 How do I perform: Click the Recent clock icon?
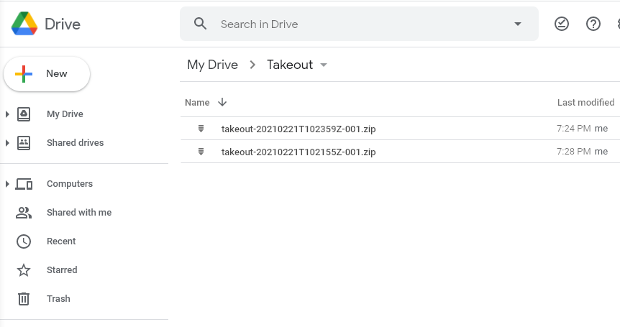(x=24, y=241)
